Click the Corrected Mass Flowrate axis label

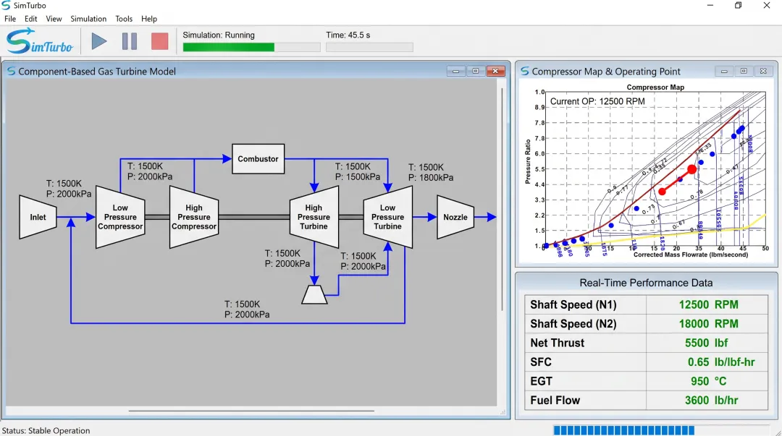click(691, 255)
